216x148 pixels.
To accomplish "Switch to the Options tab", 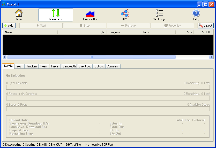I will [x=99, y=66].
